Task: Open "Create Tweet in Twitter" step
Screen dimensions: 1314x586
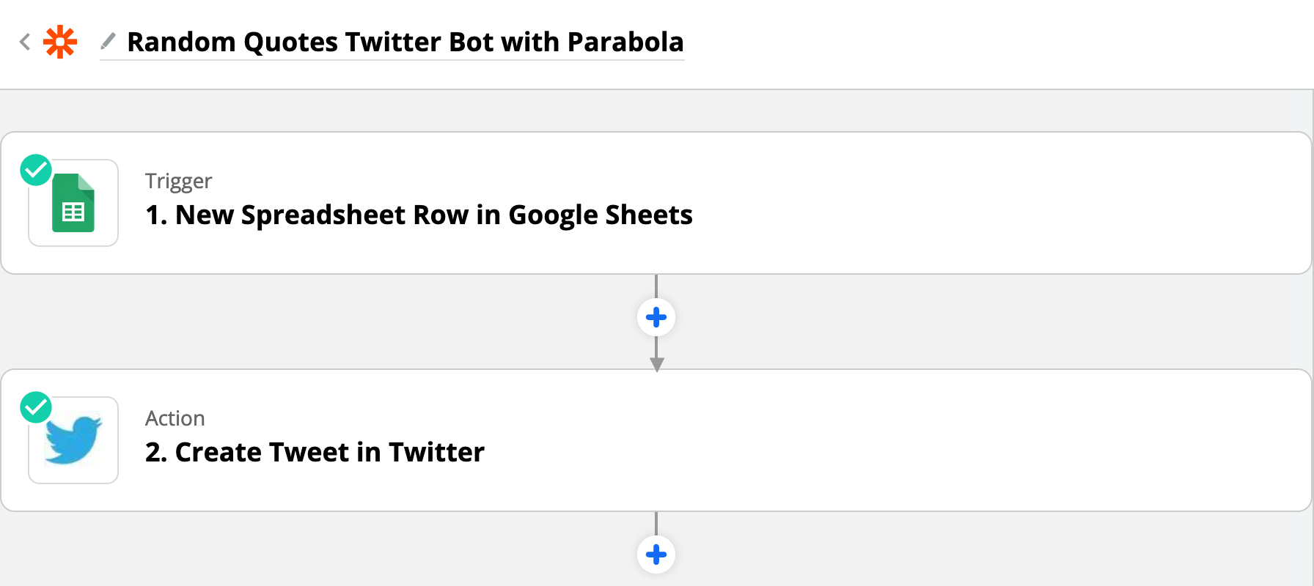Action: pos(315,453)
